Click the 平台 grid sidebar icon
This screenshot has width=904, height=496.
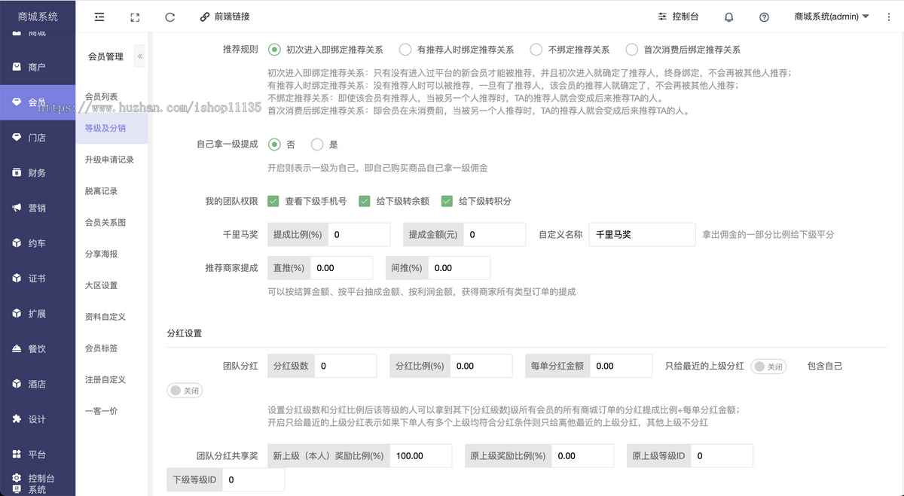click(17, 454)
